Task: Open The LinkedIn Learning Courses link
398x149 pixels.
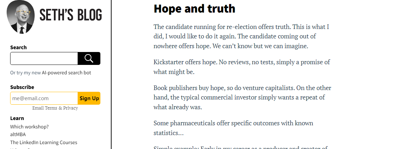Action: click(44, 142)
